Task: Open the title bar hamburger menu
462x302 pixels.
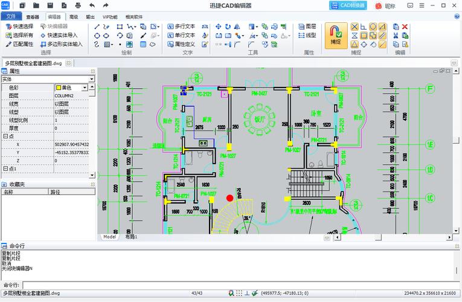Action: 422,5
